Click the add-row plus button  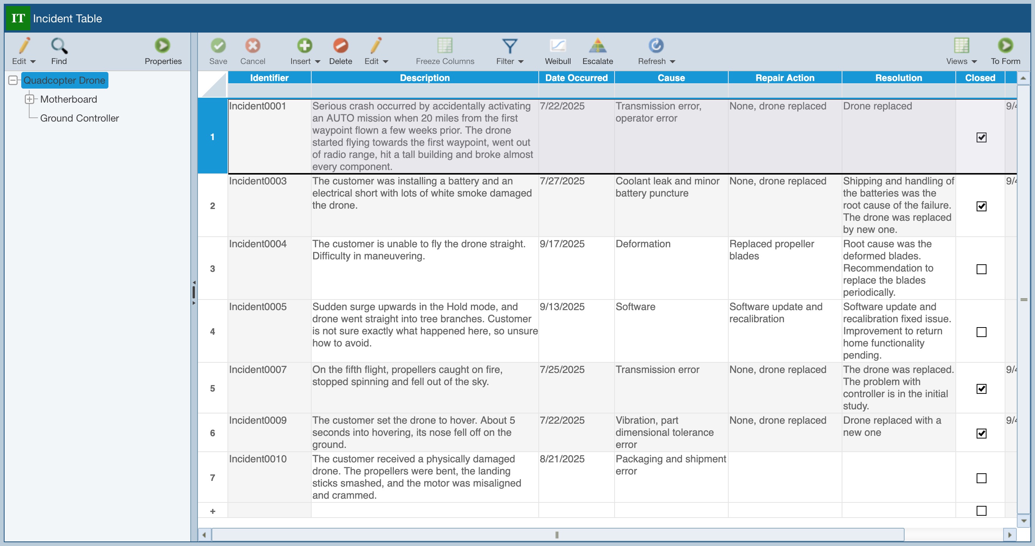click(x=213, y=511)
